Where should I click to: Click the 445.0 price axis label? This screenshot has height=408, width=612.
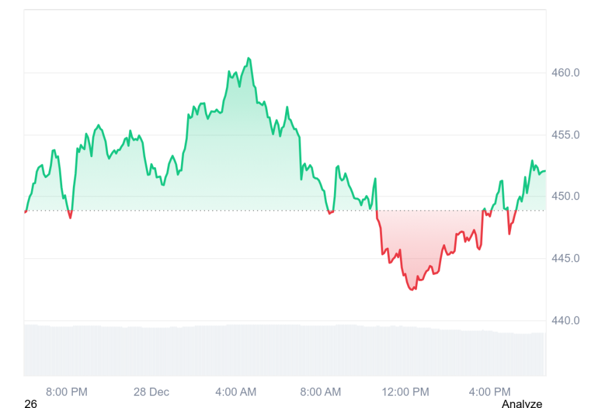(565, 259)
